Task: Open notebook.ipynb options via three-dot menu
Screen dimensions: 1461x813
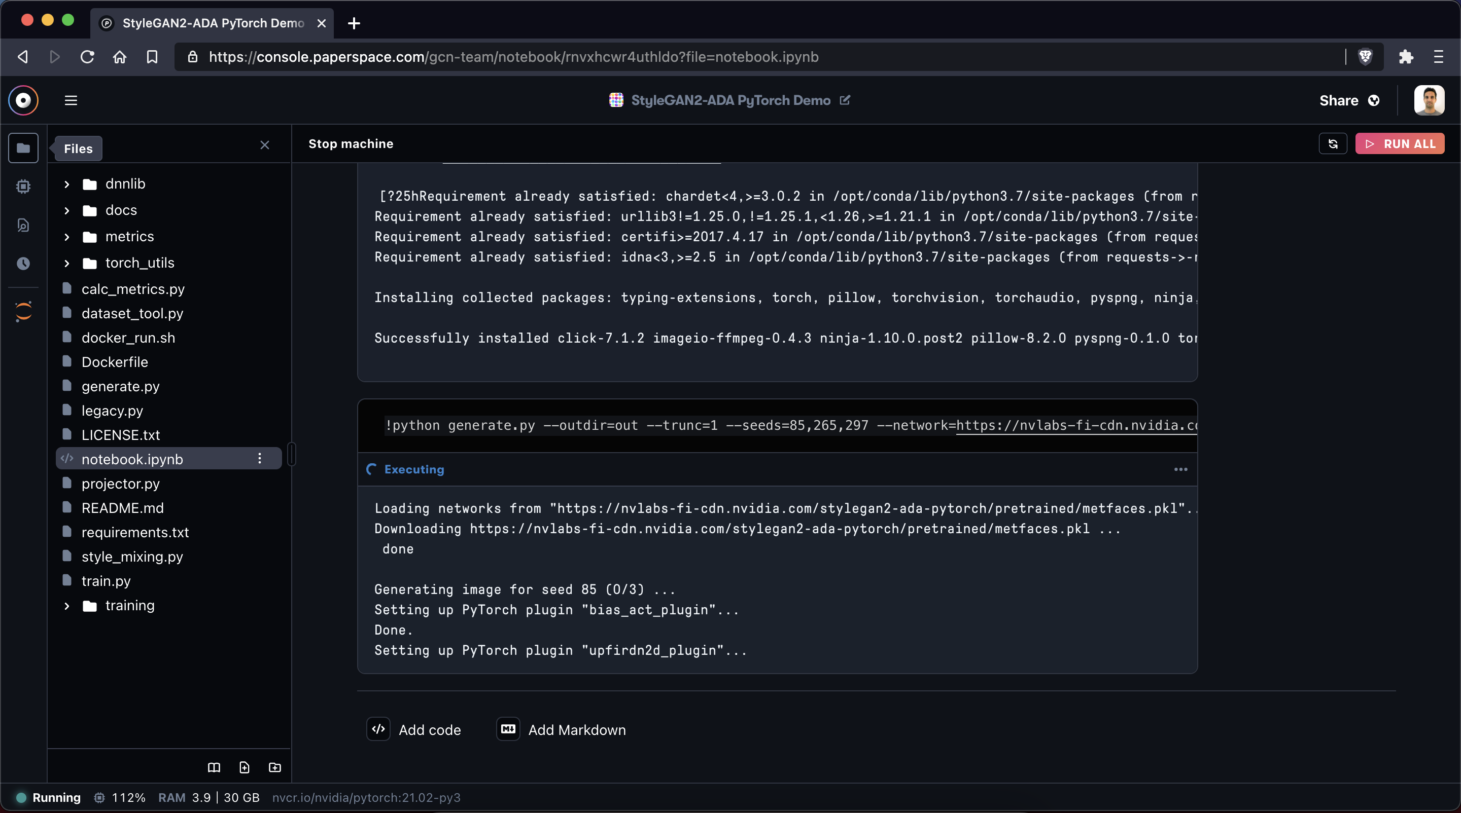Action: 260,459
